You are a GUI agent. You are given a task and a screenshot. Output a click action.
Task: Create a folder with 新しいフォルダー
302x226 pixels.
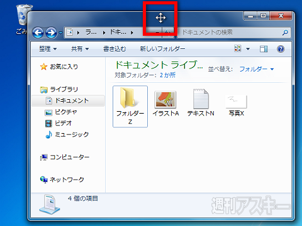pos(162,49)
